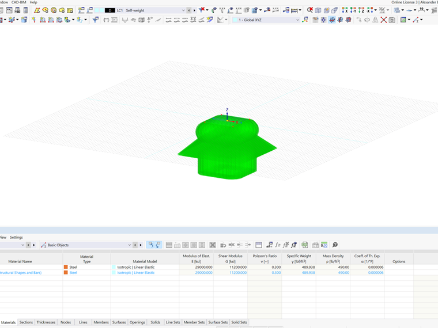Click the view from X direction icon
The width and height of the screenshot is (438, 328).
pos(345,10)
